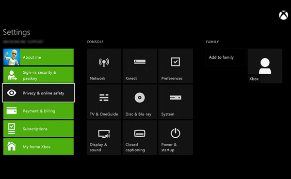291x179 pixels.
Task: Click the home house icon
Action: (12, 146)
